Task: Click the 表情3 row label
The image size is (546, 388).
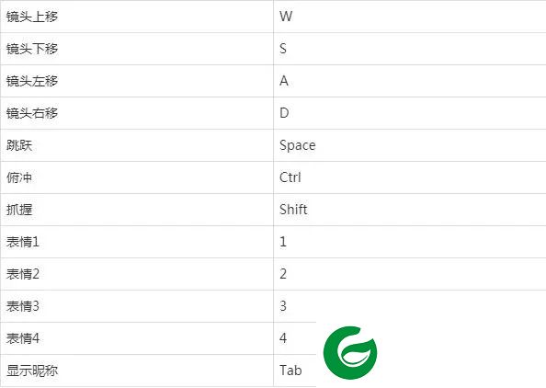Action: (23, 306)
